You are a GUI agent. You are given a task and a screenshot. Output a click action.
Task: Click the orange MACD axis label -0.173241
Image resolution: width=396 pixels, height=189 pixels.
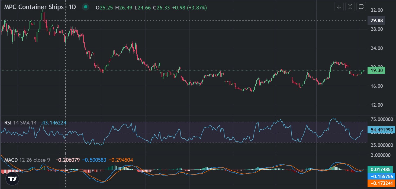pyautogui.click(x=381, y=183)
